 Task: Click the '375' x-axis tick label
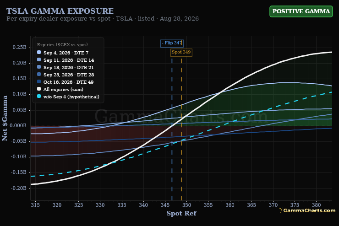point(295,205)
